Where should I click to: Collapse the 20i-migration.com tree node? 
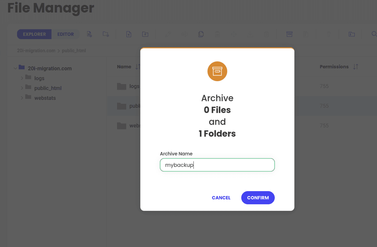[15, 68]
